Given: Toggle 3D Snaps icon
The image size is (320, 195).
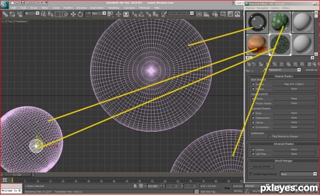Looking at the screenshot, I should click(134, 14).
